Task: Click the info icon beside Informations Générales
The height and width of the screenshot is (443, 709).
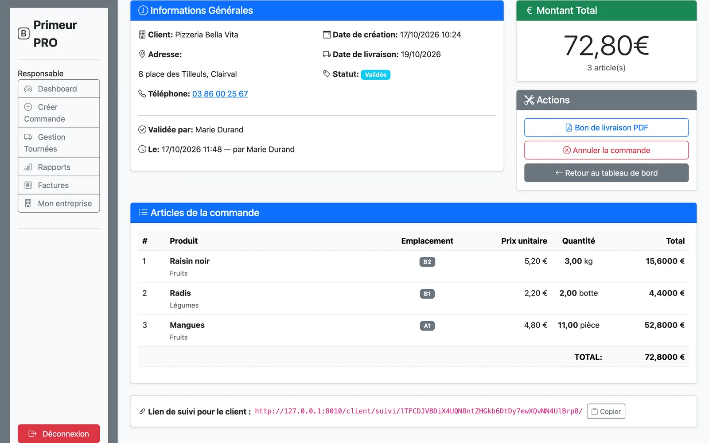Action: [143, 10]
